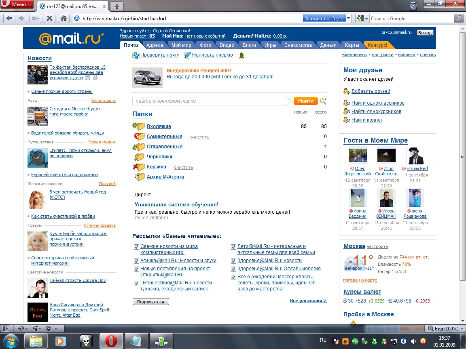
Task: Click the Google search magnifier icon
Action: click(459, 19)
